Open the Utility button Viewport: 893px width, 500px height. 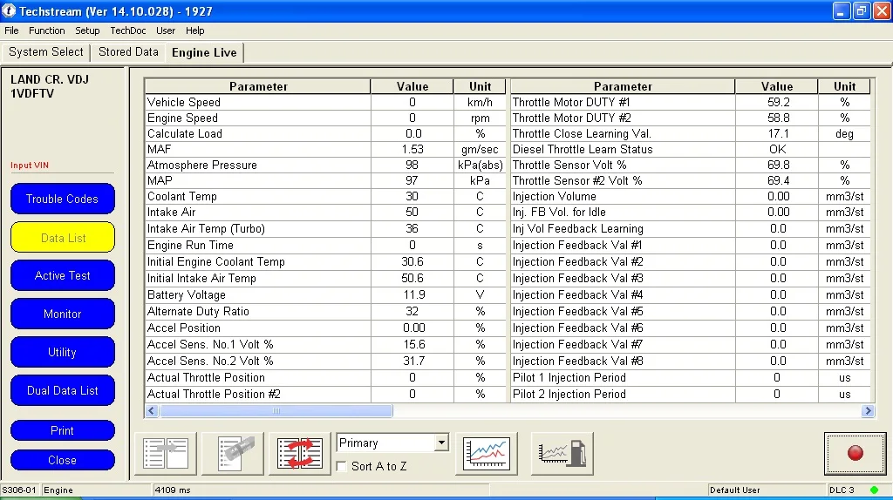(63, 352)
